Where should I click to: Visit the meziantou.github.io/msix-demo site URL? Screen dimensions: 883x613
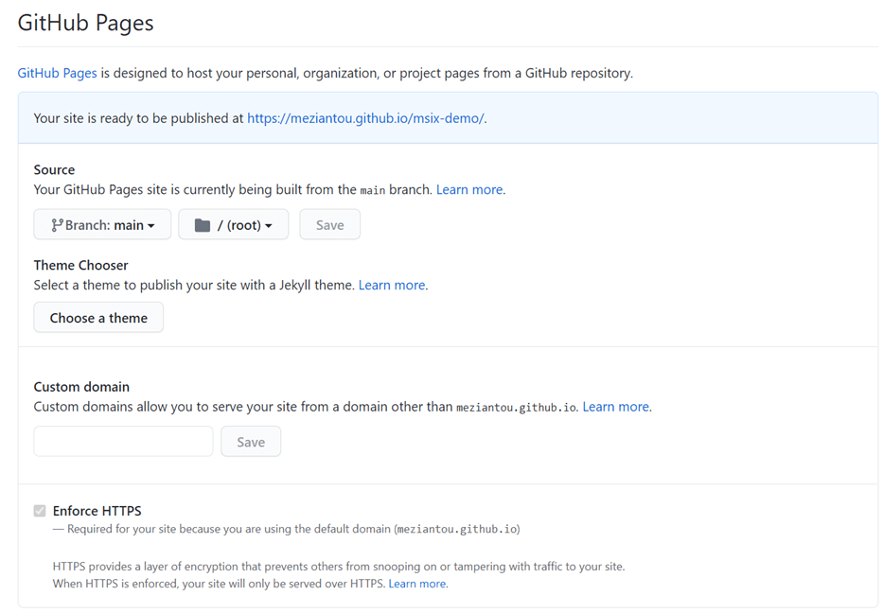point(365,118)
